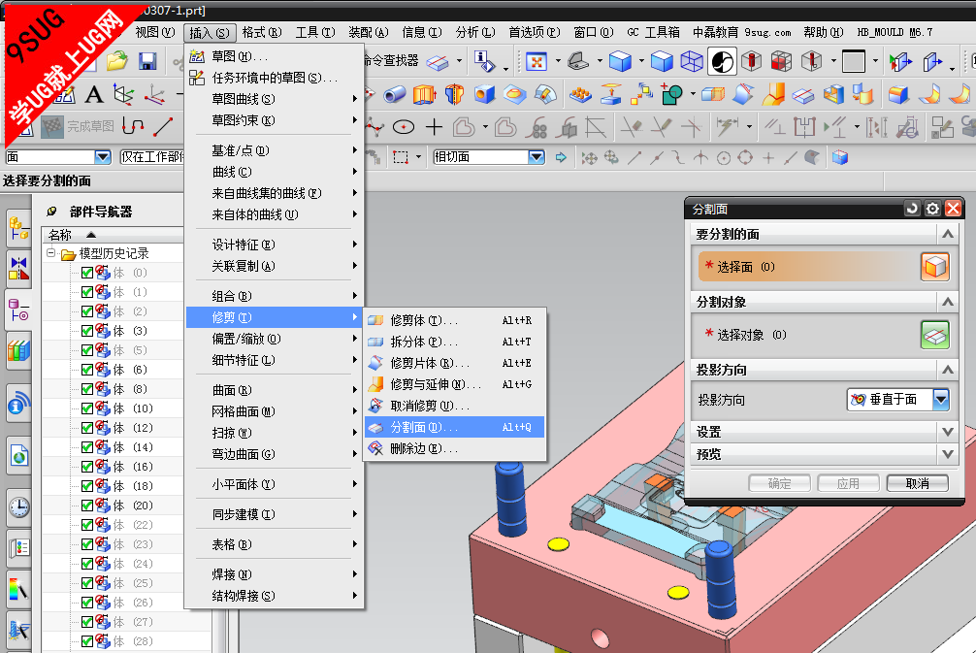Expand the 预览 section in dialog

pyautogui.click(x=947, y=454)
